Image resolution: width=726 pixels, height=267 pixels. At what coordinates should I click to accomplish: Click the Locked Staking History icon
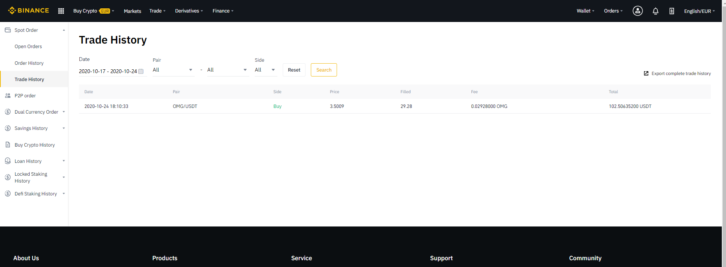pos(8,177)
